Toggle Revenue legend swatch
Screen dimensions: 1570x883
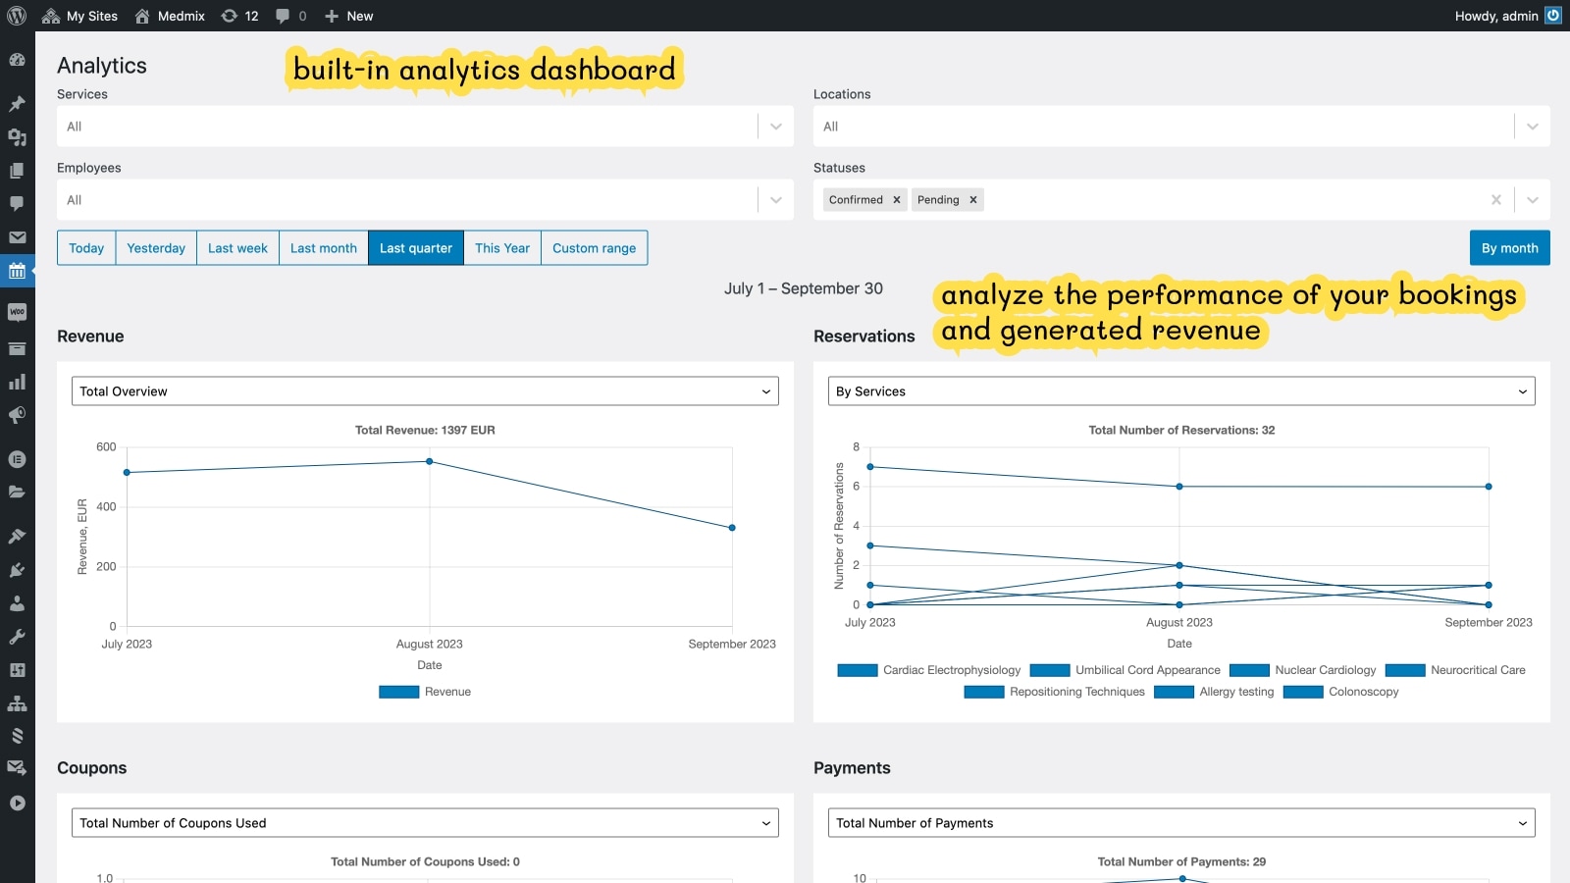pyautogui.click(x=398, y=692)
